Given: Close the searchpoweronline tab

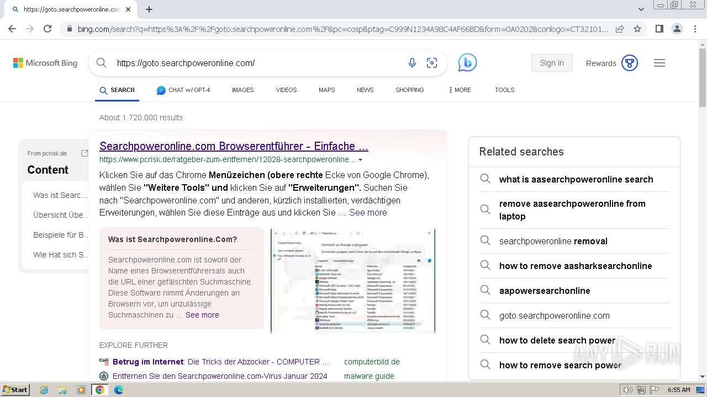Looking at the screenshot, I should [x=128, y=9].
